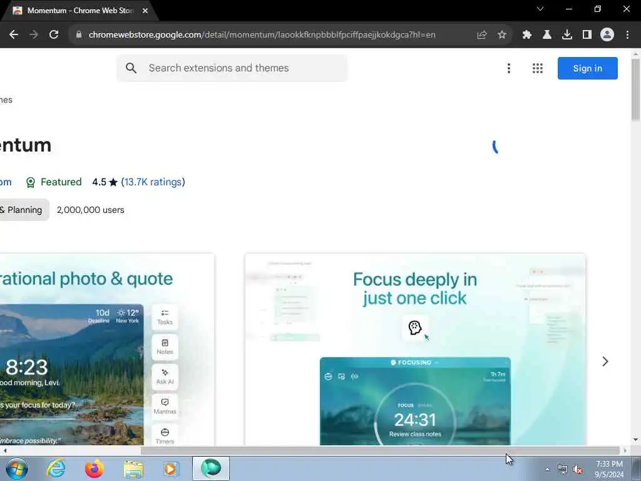
Task: Close the Momentum browser tab
Action: pos(145,11)
